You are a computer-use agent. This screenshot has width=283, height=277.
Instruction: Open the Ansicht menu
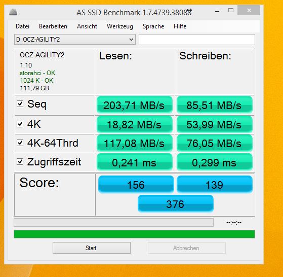tap(87, 26)
